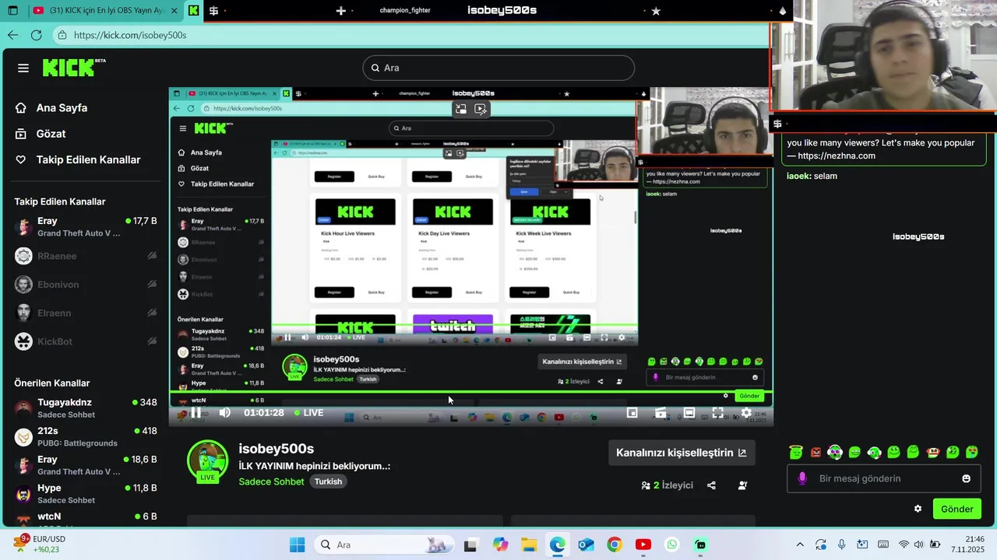The width and height of the screenshot is (997, 560).
Task: Click the 2 İzleyici viewer count
Action: (667, 485)
